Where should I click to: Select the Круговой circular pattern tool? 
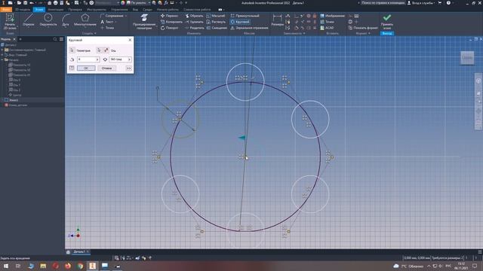pyautogui.click(x=240, y=22)
